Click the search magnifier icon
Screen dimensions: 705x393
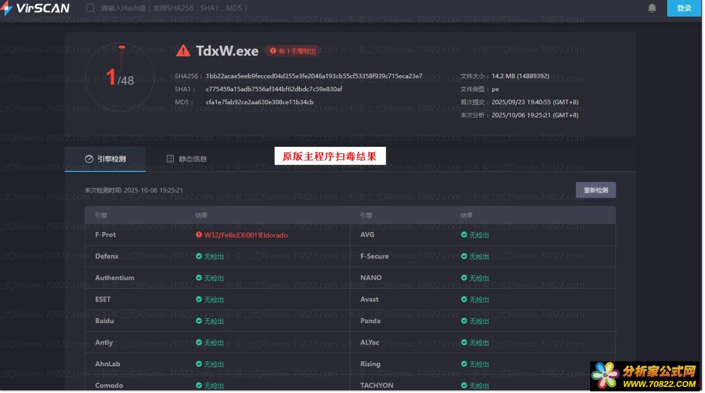pyautogui.click(x=91, y=8)
